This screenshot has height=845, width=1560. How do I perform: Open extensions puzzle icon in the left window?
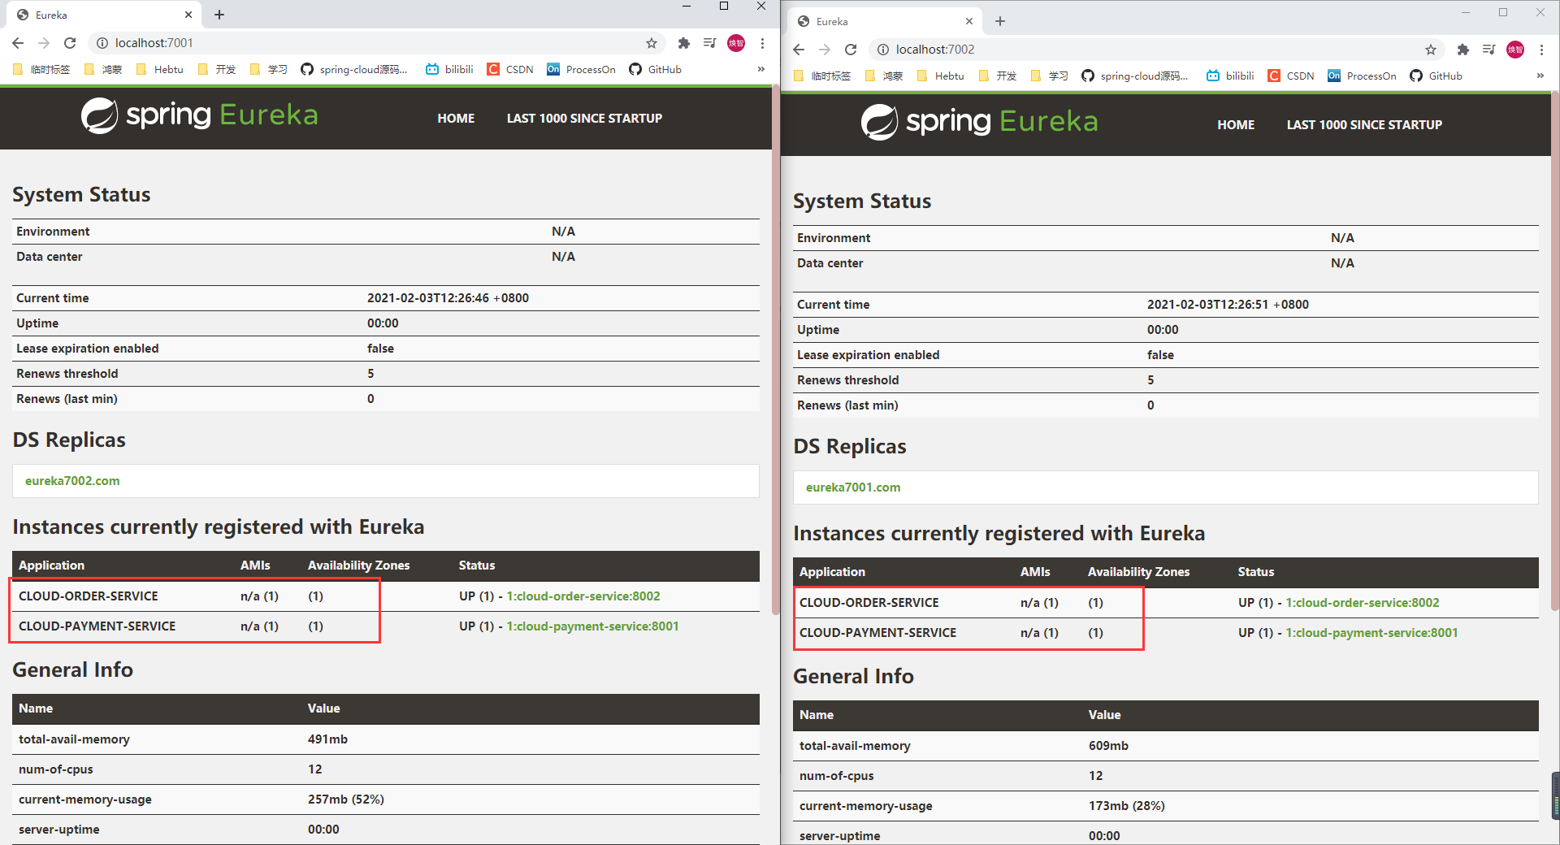coord(683,43)
